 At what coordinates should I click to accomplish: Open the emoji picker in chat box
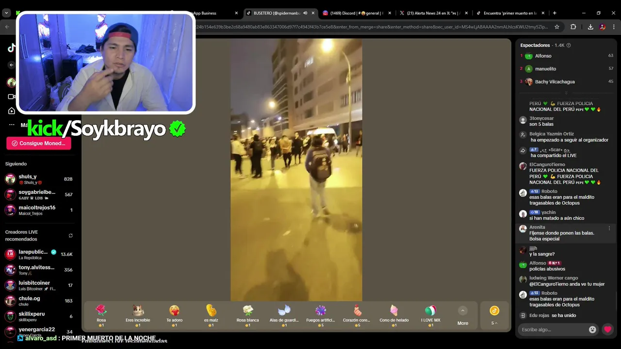coord(592,330)
